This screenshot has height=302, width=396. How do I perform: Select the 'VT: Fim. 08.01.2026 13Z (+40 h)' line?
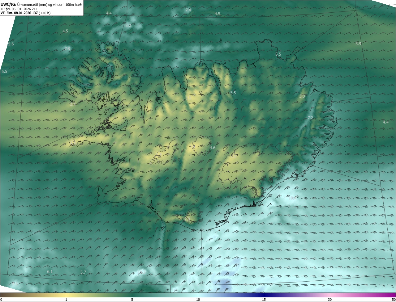coord(25,13)
